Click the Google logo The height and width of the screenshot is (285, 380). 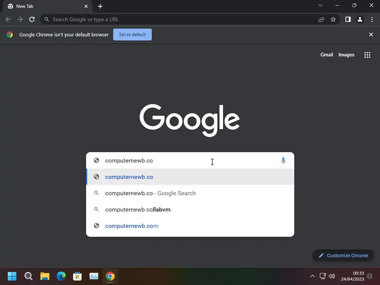click(x=190, y=120)
